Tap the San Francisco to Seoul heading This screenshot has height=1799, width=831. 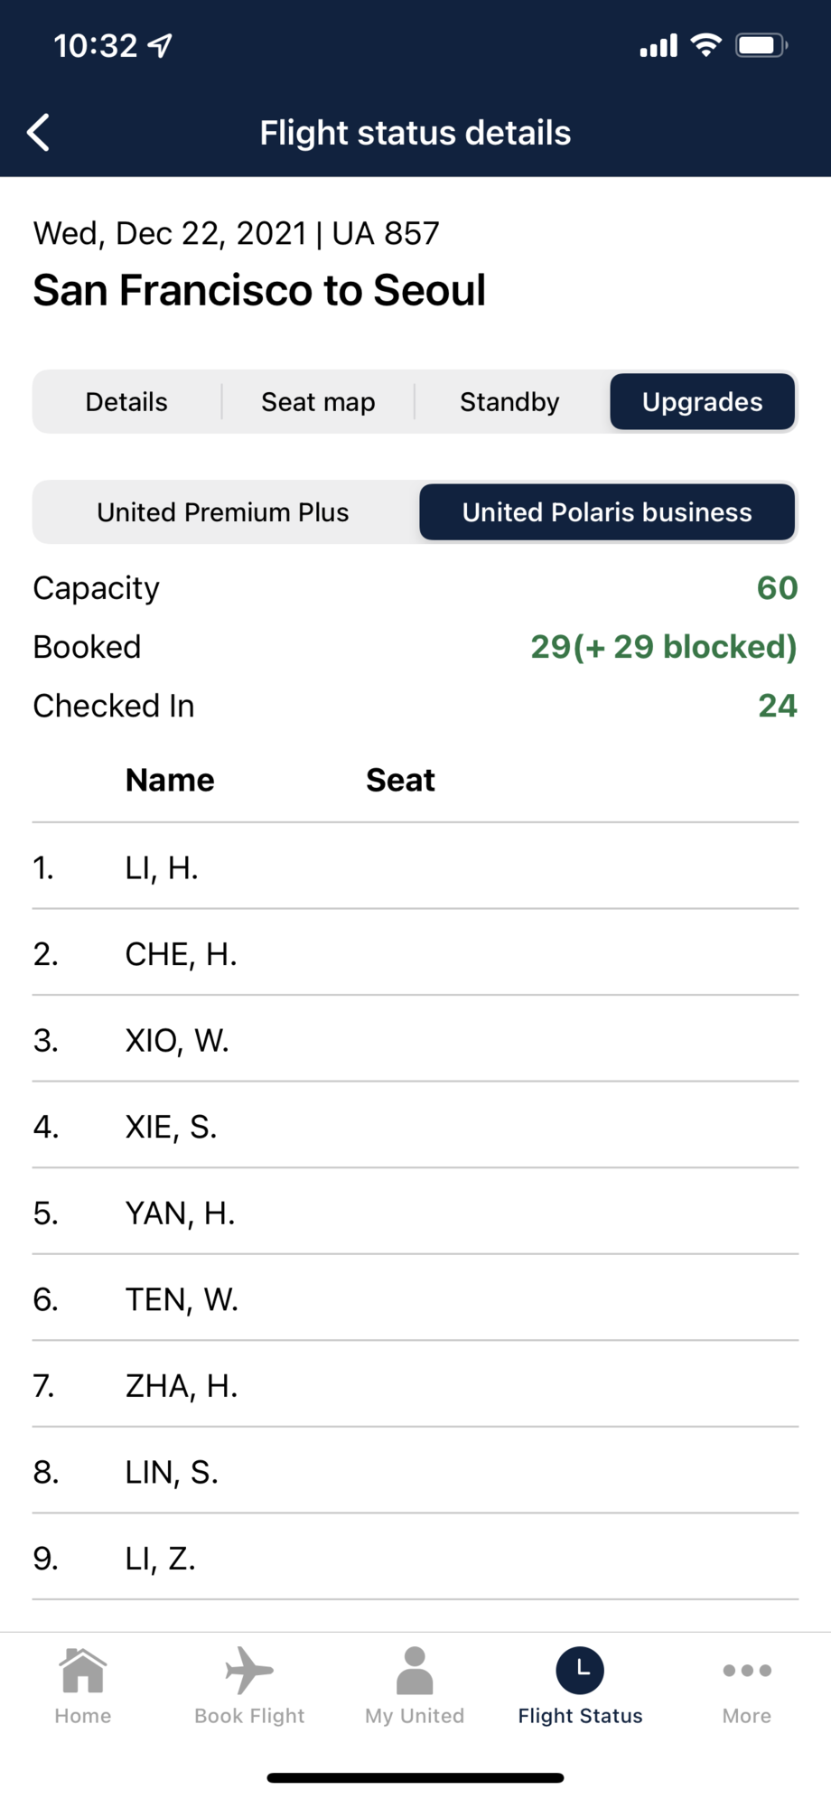259,291
